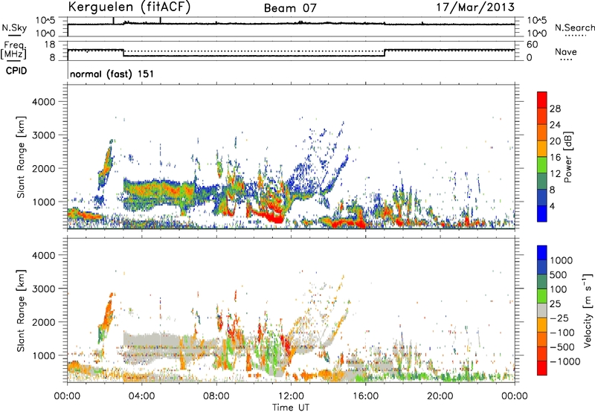The image size is (595, 412).
Task: Click the "Slant Range [km]" label of velocity panel
Action: click(x=21, y=311)
